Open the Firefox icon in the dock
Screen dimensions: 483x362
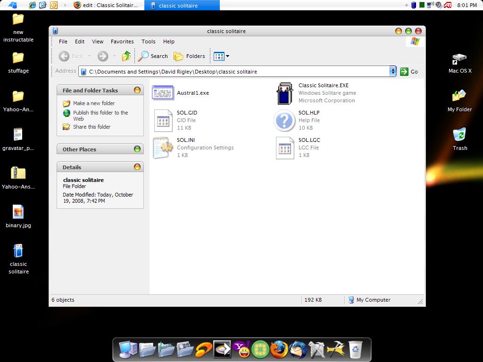click(279, 350)
